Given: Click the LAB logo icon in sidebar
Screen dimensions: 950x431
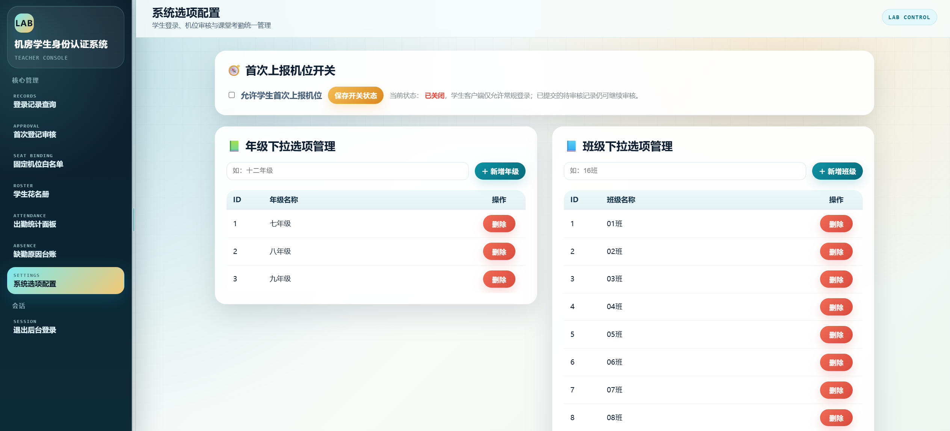Looking at the screenshot, I should click(24, 23).
